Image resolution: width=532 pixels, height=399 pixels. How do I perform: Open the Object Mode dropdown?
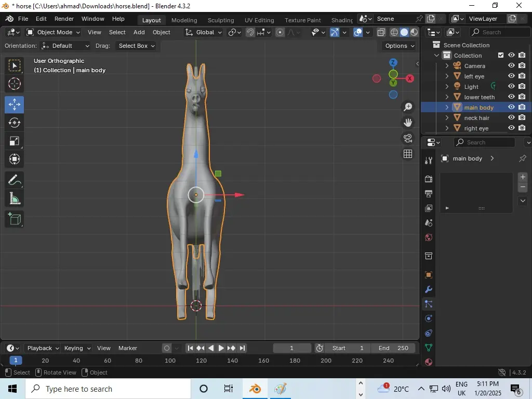point(54,32)
